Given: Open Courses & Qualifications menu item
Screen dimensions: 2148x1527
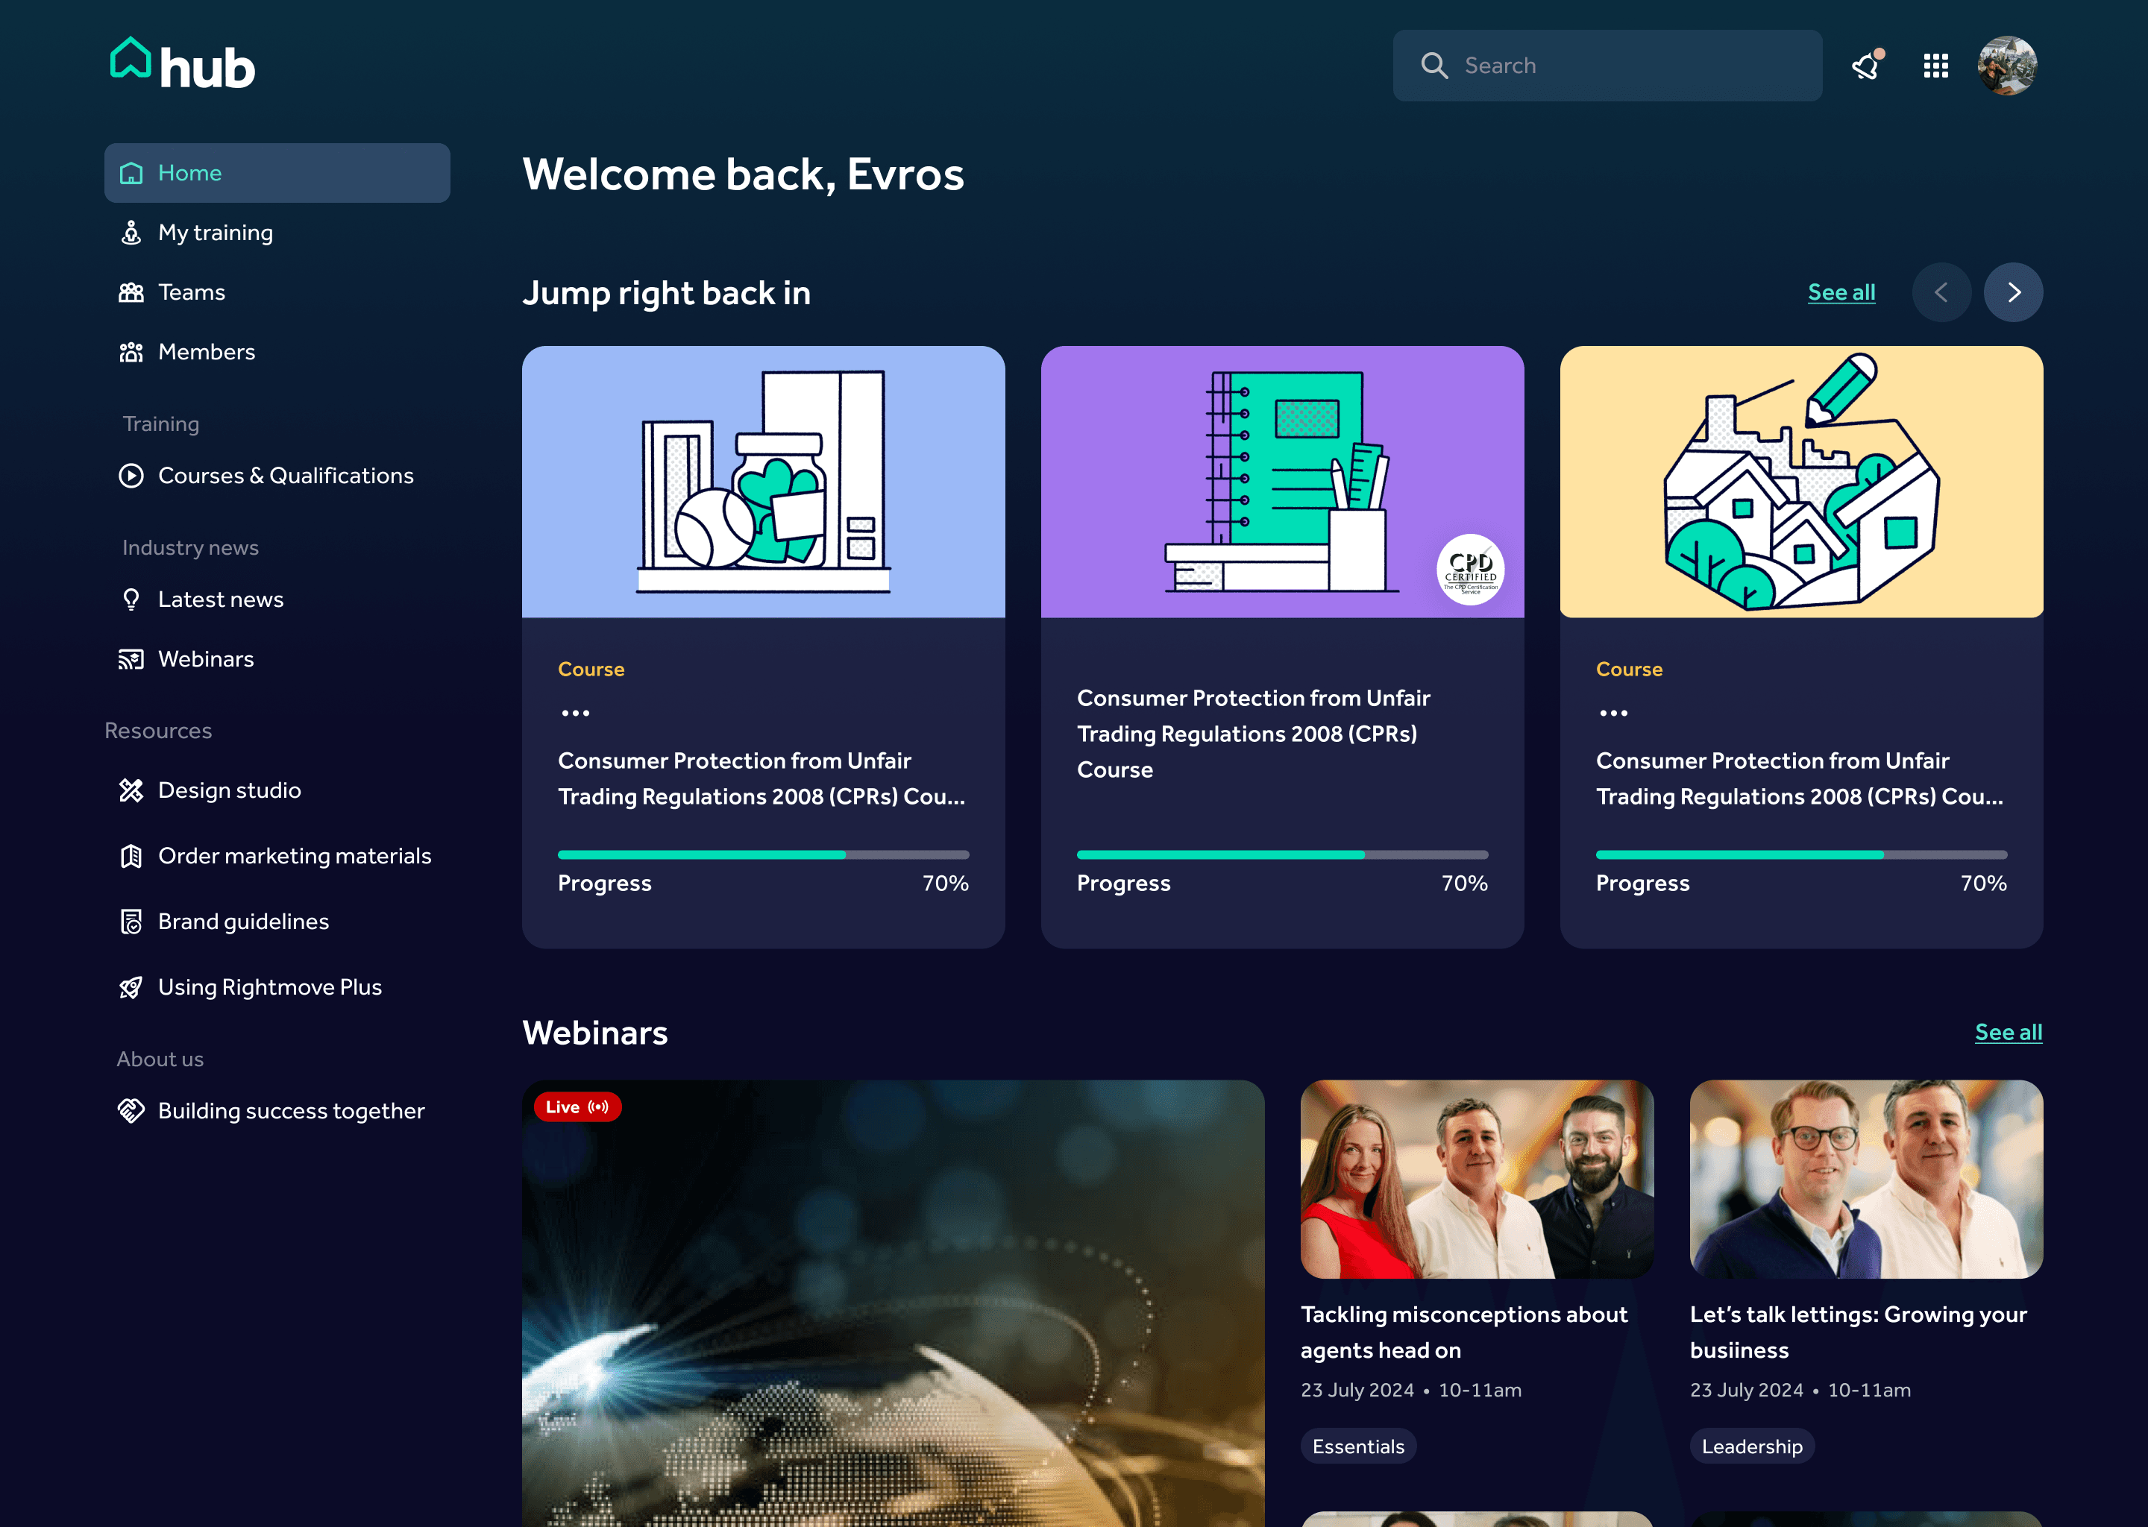Looking at the screenshot, I should [x=285, y=476].
